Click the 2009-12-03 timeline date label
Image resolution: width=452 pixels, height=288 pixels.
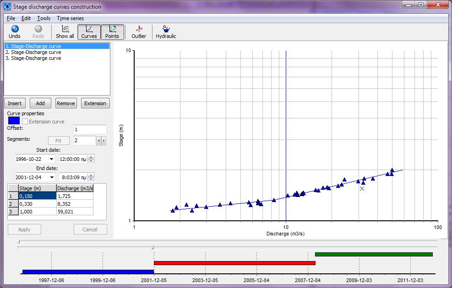[x=359, y=280]
